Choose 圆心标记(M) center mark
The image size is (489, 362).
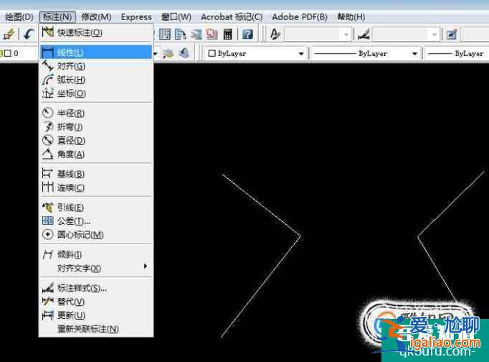click(96, 235)
